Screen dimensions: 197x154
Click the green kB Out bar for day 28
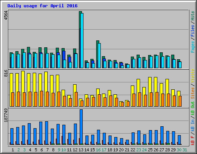(x=169, y=144)
